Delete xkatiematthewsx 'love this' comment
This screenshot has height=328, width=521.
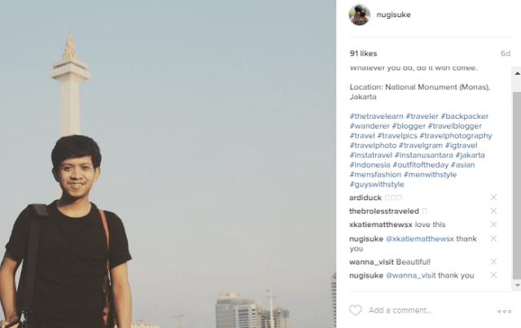point(493,225)
